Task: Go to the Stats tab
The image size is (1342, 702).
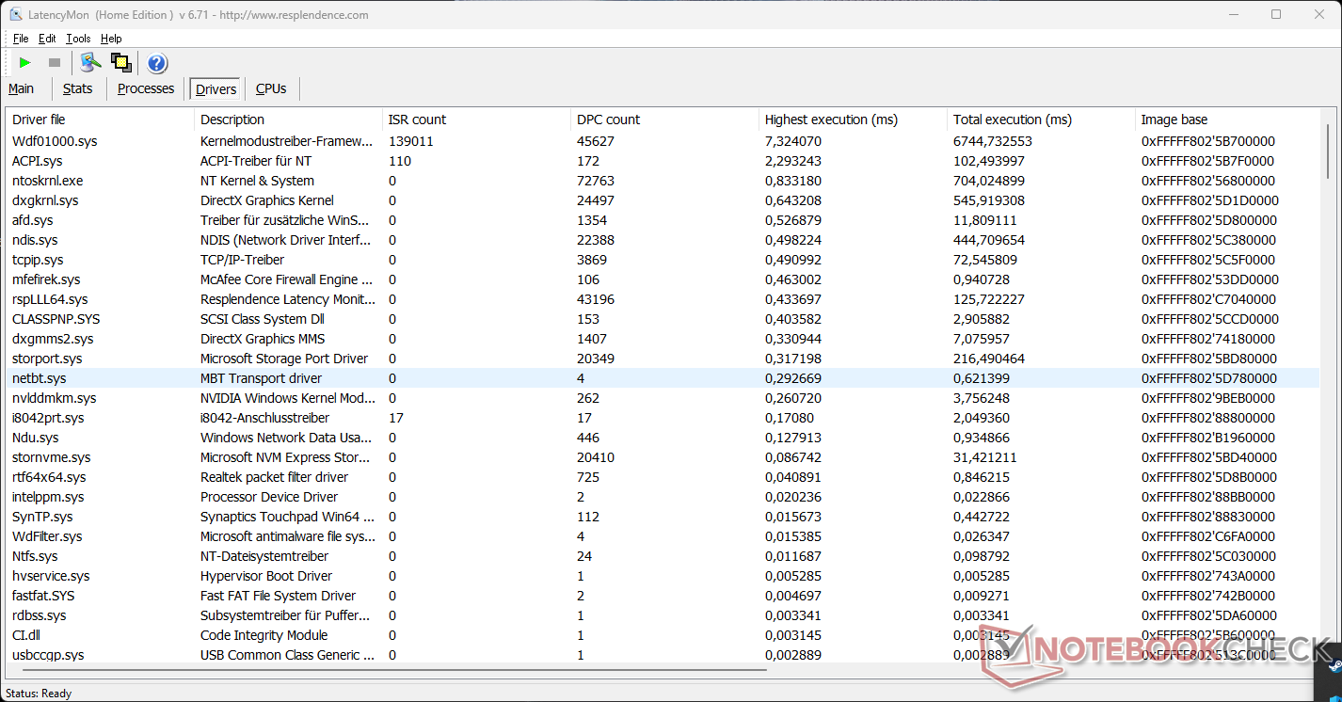Action: click(77, 88)
